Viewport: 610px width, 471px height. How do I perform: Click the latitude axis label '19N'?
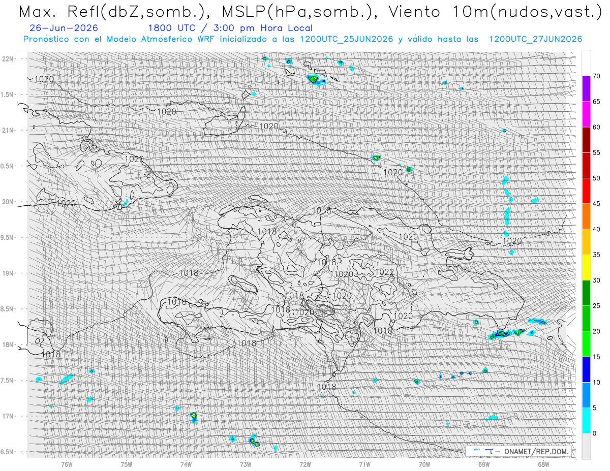(8, 273)
